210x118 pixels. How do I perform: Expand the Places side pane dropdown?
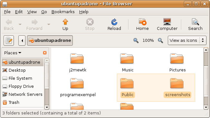(x=13, y=53)
